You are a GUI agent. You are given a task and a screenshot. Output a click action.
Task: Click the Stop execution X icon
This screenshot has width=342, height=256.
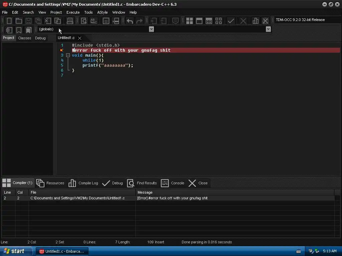tap(243, 21)
